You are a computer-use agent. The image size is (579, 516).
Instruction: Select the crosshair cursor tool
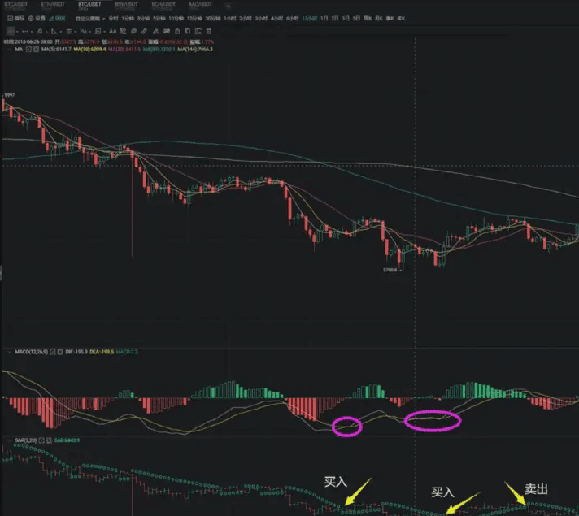11,32
